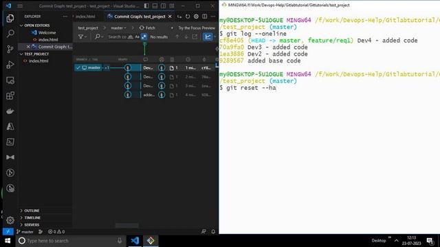Open the graph filter dropdown

click(82, 36)
